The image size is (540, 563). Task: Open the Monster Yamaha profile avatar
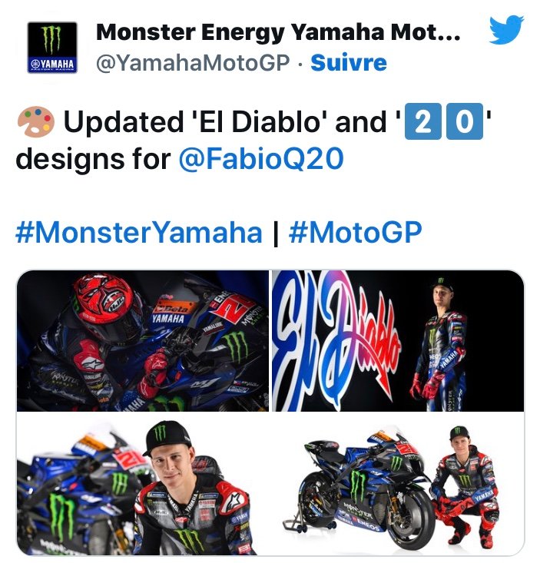pos(52,48)
